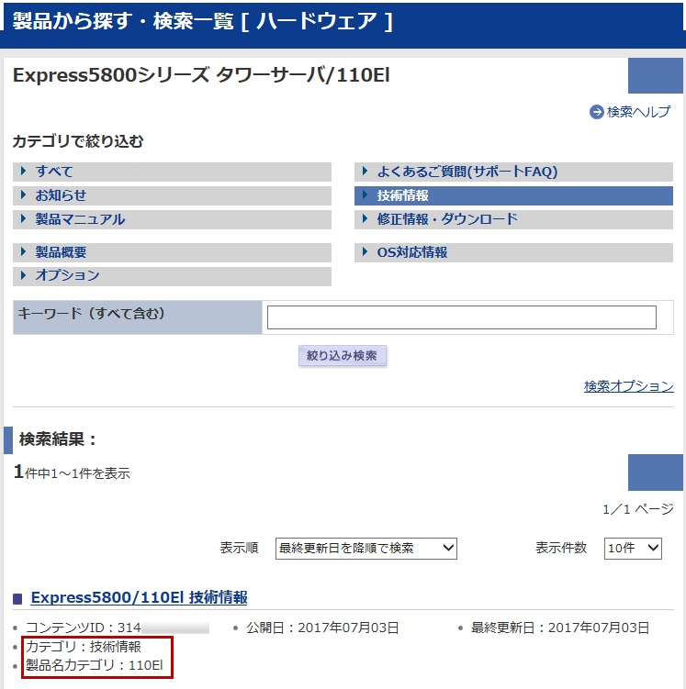Viewport: 686px width, 689px height.
Task: Select the highlighted 技術情報 category
Action: 513,195
